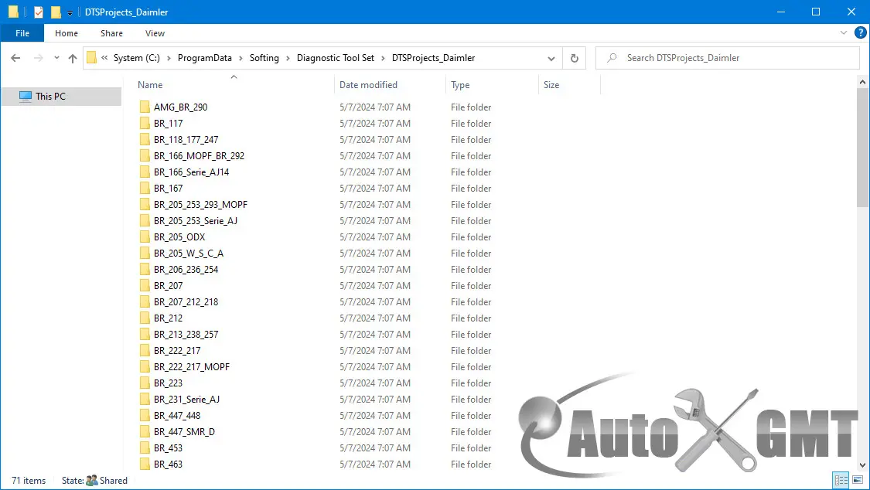The image size is (870, 490).
Task: Click the scrollbar down arrow
Action: [x=862, y=465]
